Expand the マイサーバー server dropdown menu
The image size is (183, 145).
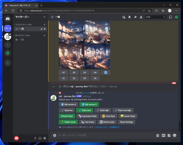[x=44, y=17]
